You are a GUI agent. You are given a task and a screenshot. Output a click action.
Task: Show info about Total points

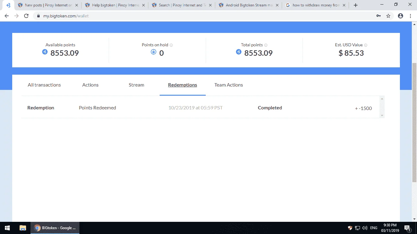(266, 45)
